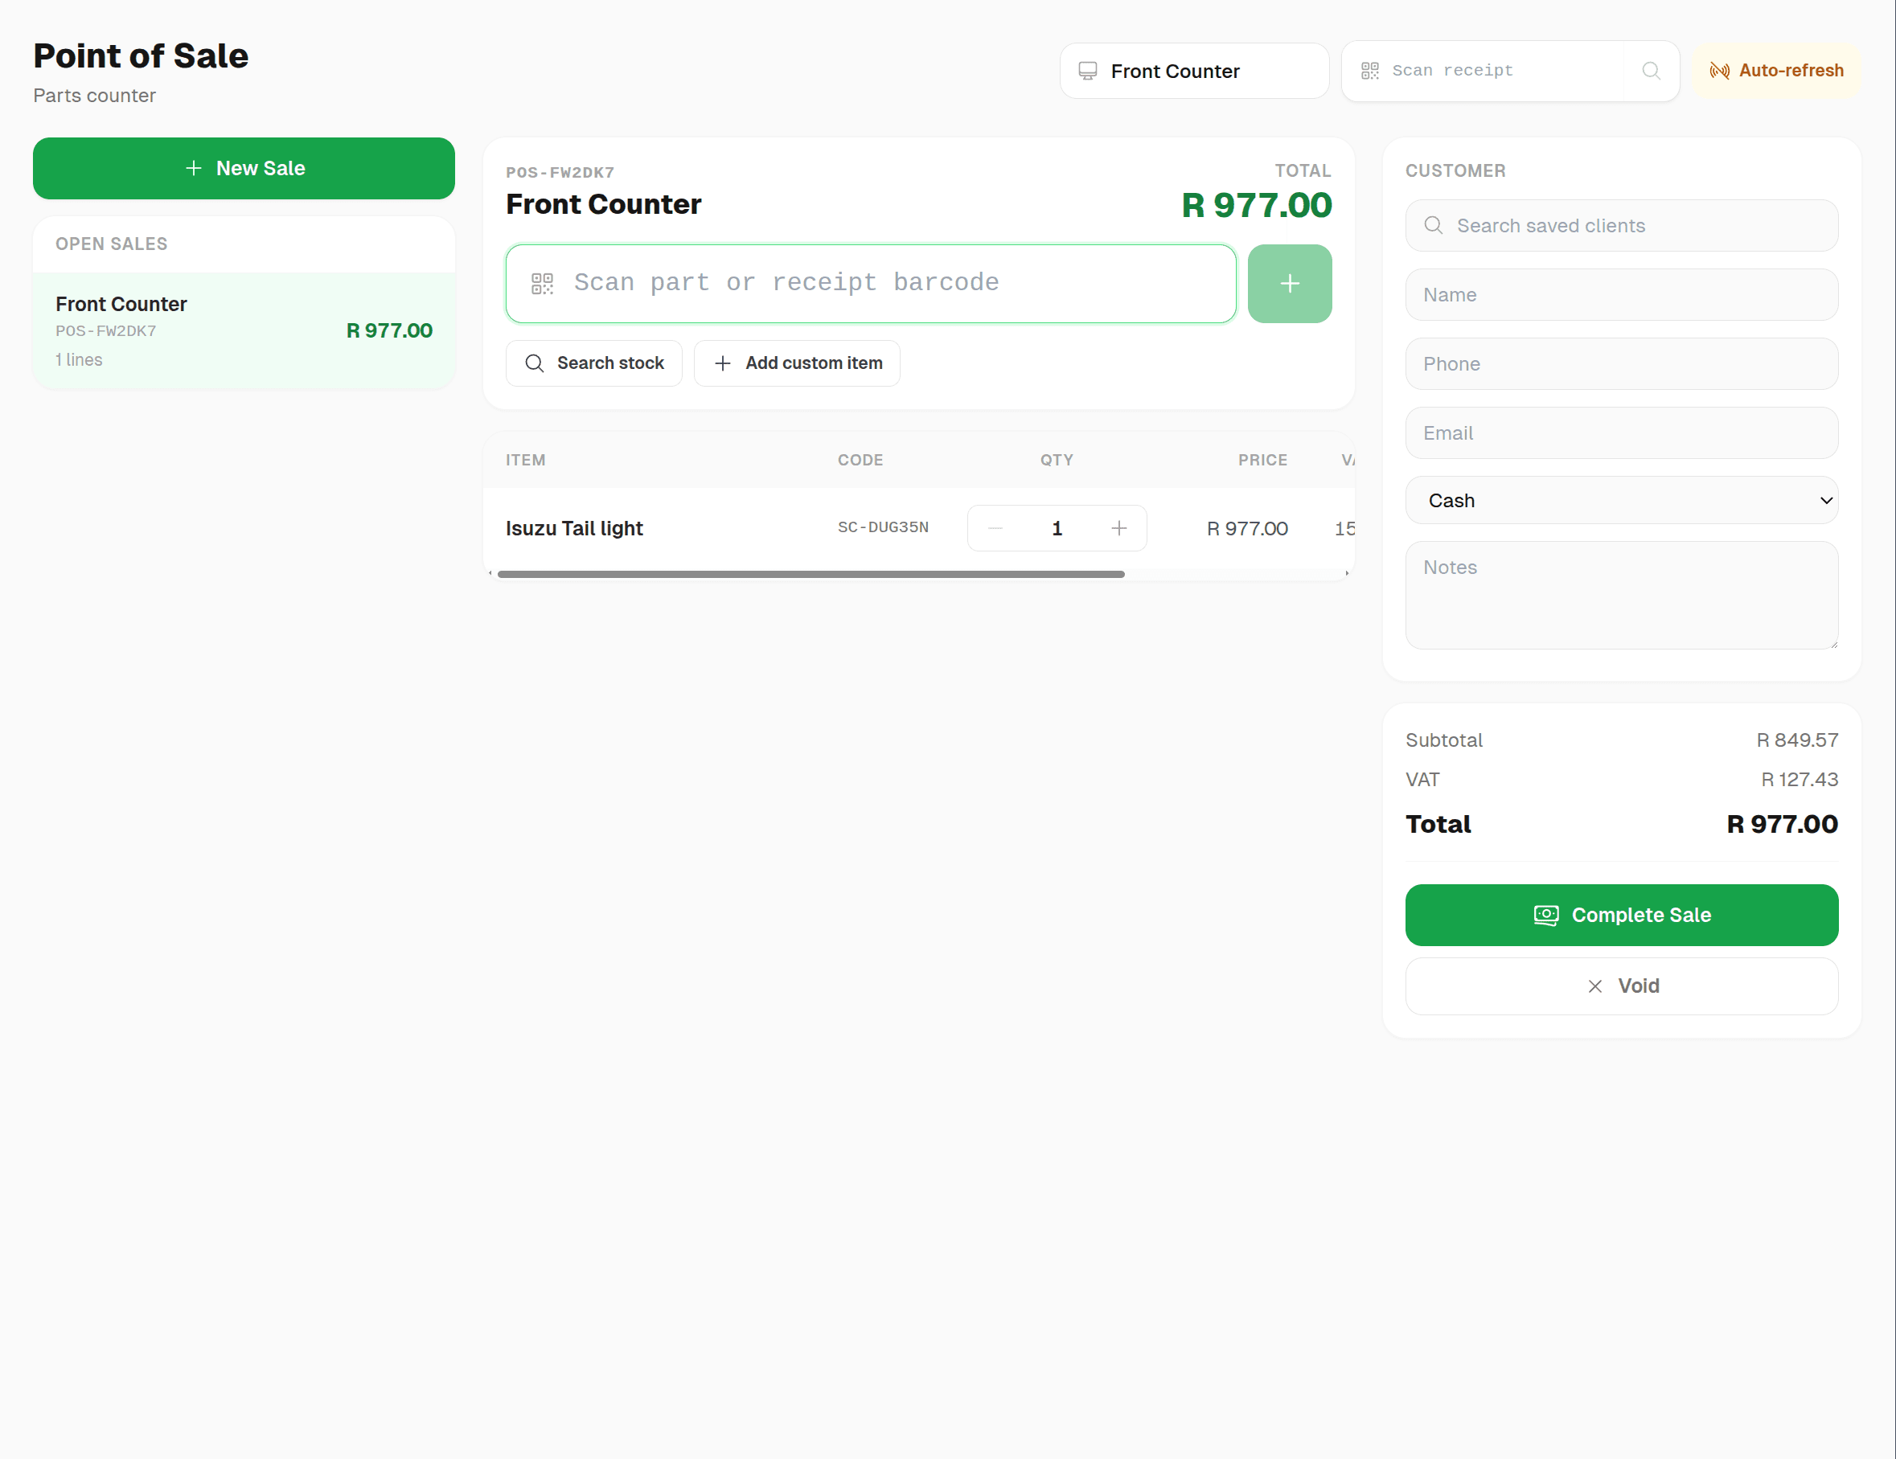Select the Front Counter open sale card
This screenshot has width=1896, height=1459.
(244, 330)
